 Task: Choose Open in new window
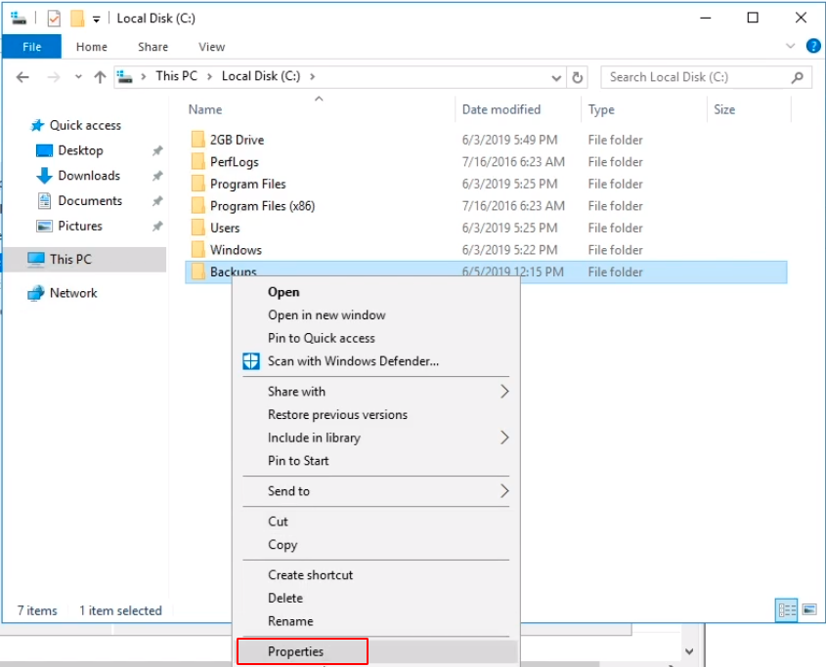pos(376,314)
